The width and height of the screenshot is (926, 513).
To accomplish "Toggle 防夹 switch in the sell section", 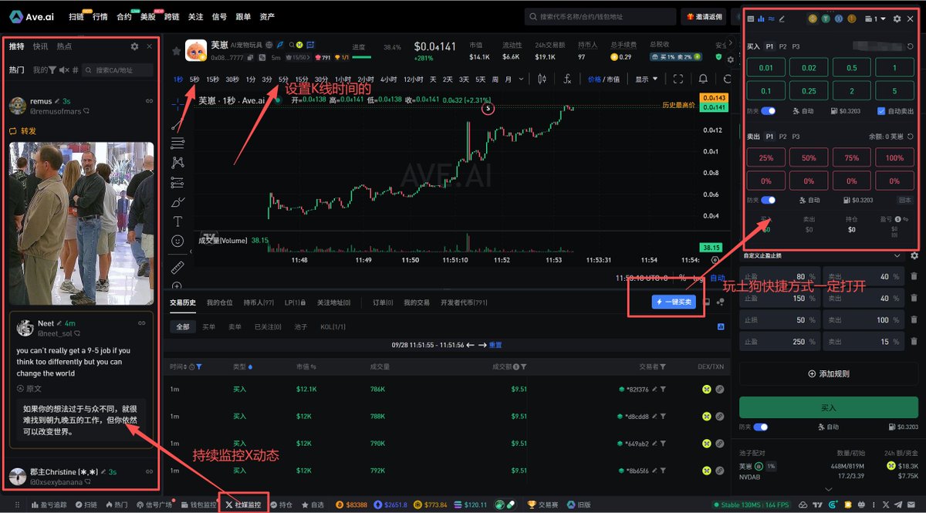I will [769, 201].
